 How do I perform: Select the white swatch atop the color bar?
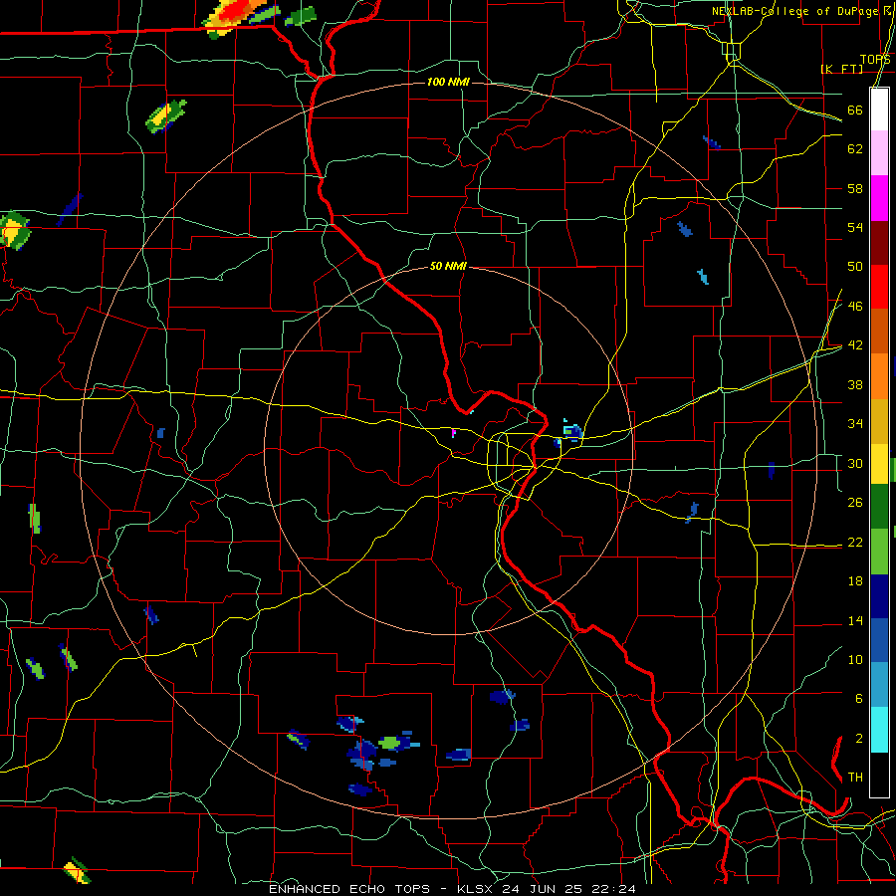[879, 110]
